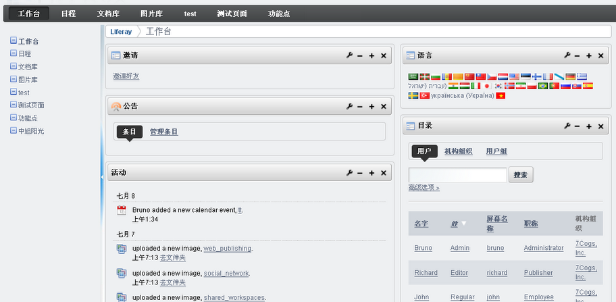Select the 用户 tab in 目录

coord(424,151)
